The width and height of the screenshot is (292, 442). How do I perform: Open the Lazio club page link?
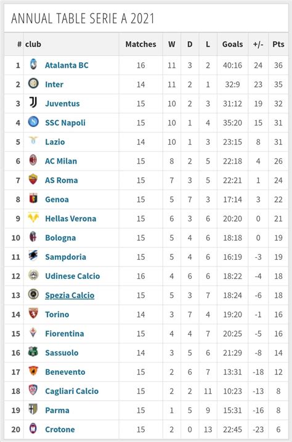point(55,142)
